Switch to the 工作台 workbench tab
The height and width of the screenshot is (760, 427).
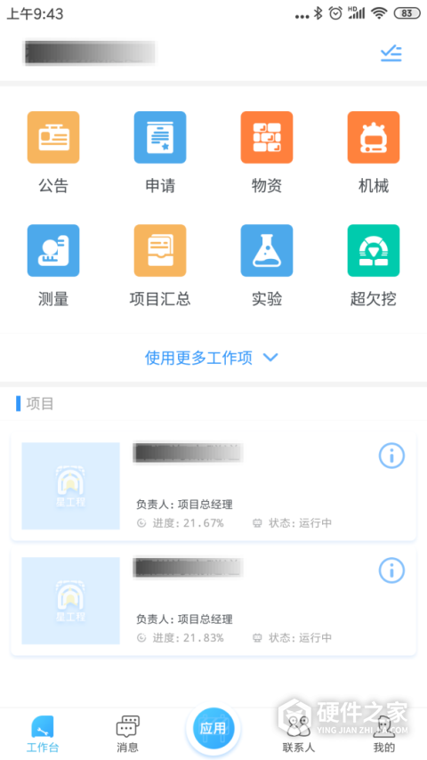pyautogui.click(x=43, y=734)
